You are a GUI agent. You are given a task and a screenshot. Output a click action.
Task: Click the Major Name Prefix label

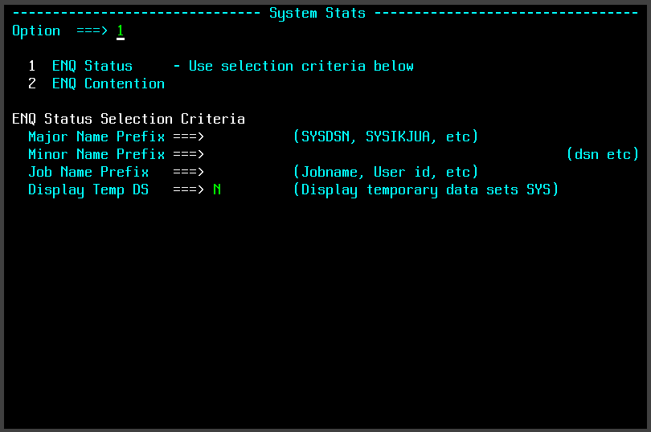pyautogui.click(x=96, y=137)
